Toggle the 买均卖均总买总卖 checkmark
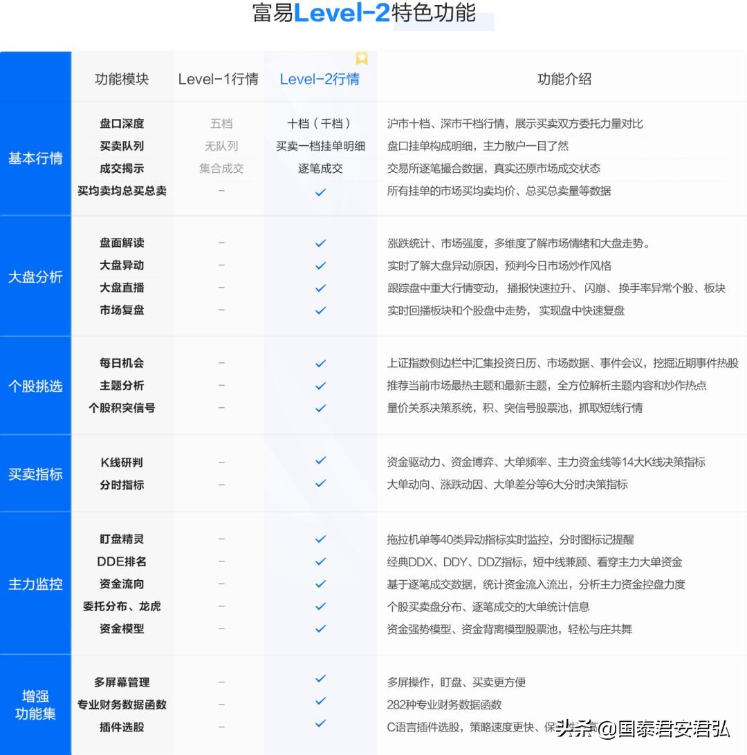Screen dimensions: 747x755 (x=320, y=192)
